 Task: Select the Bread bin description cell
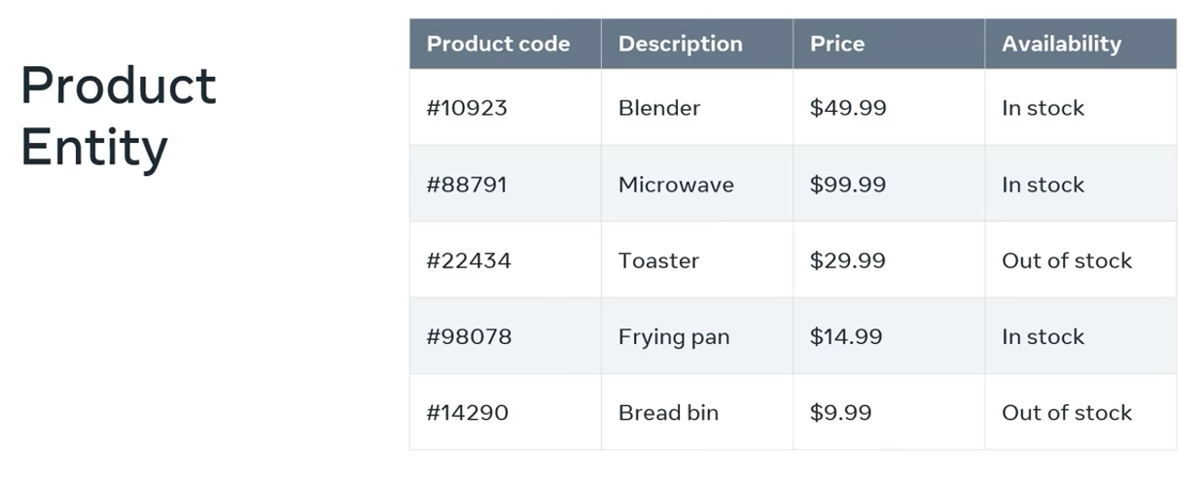coord(668,413)
